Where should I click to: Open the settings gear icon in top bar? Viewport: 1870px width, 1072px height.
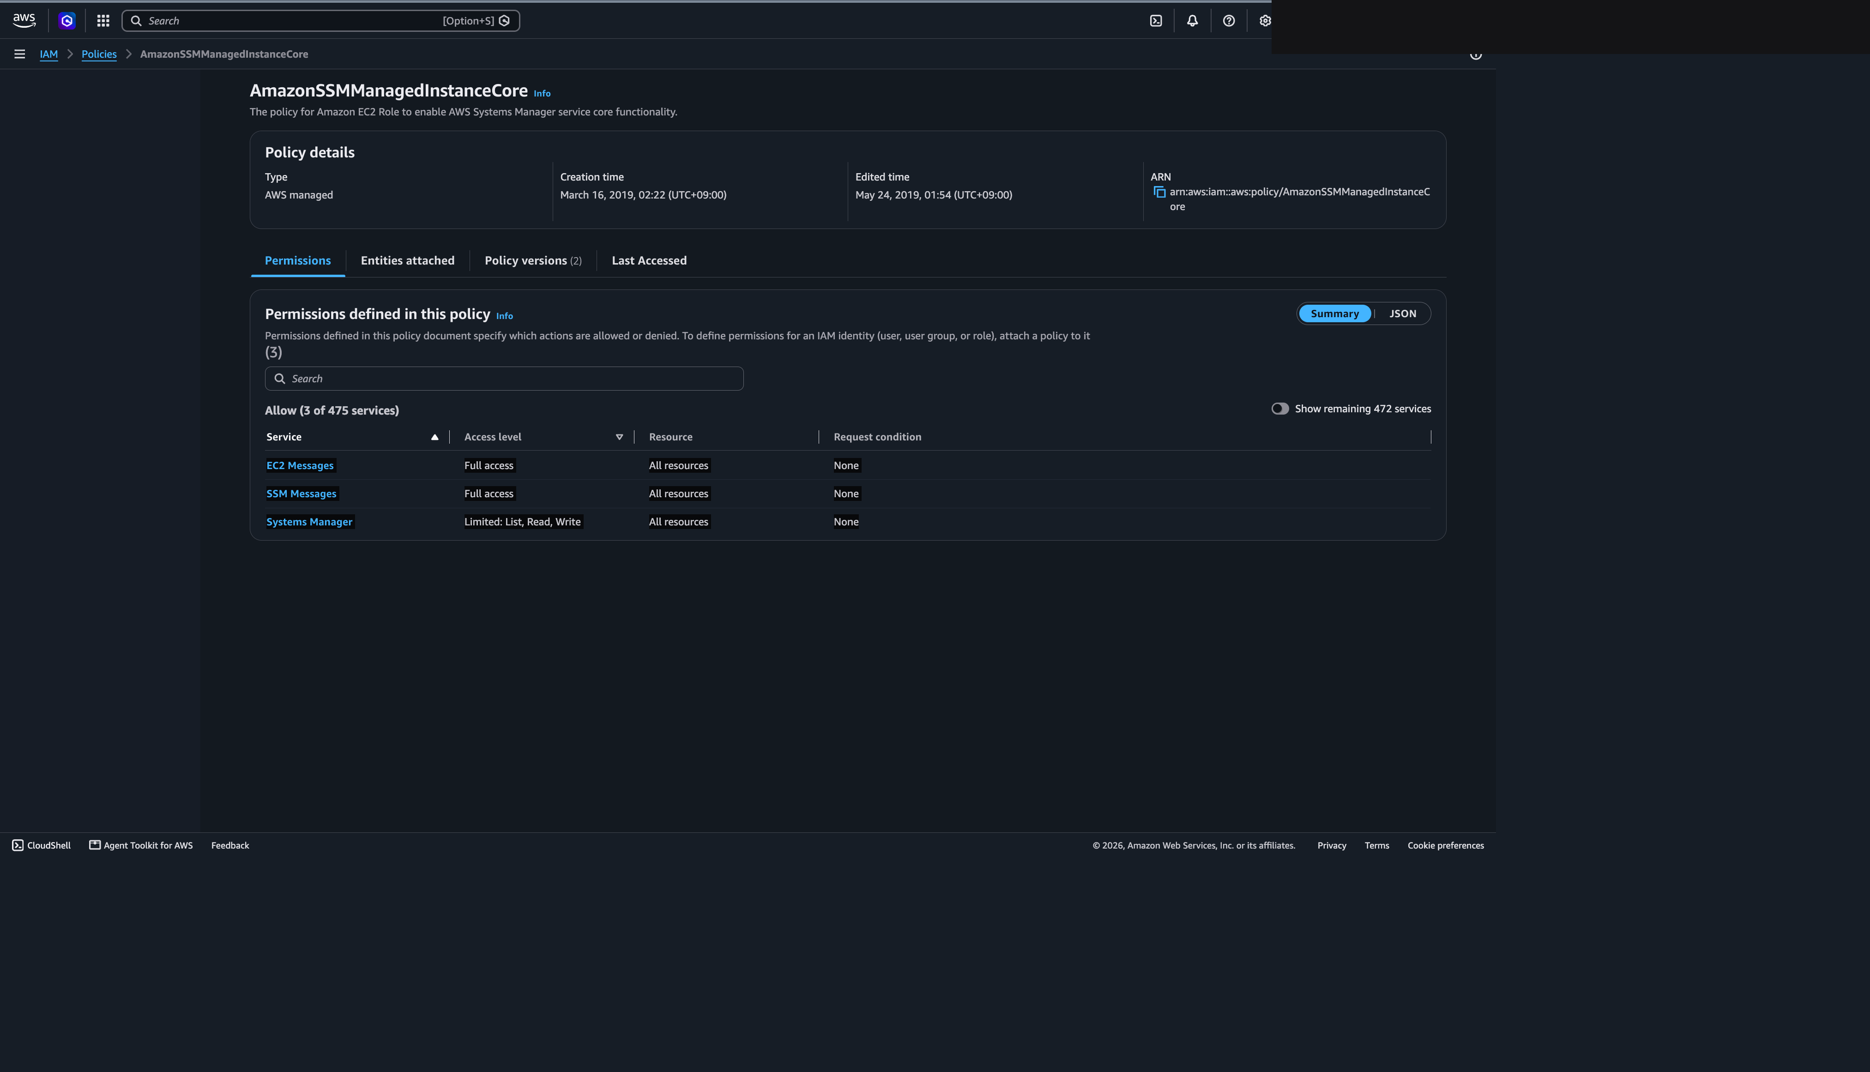tap(1265, 21)
